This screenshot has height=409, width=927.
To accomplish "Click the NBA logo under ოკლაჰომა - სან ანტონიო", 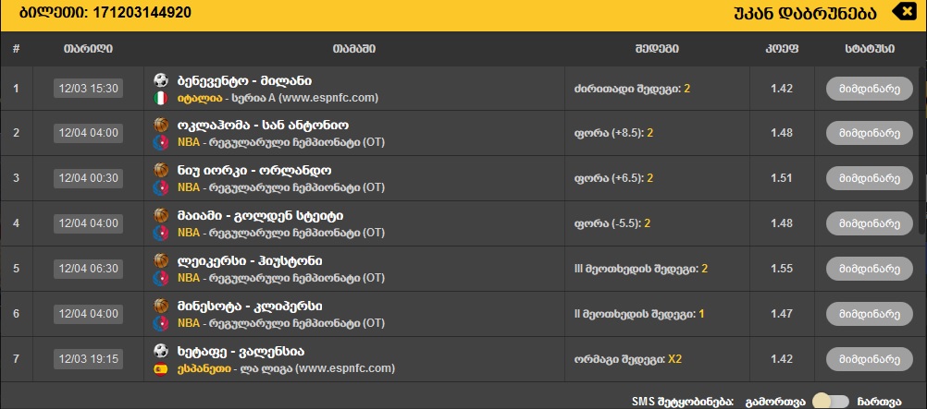I will point(161,143).
